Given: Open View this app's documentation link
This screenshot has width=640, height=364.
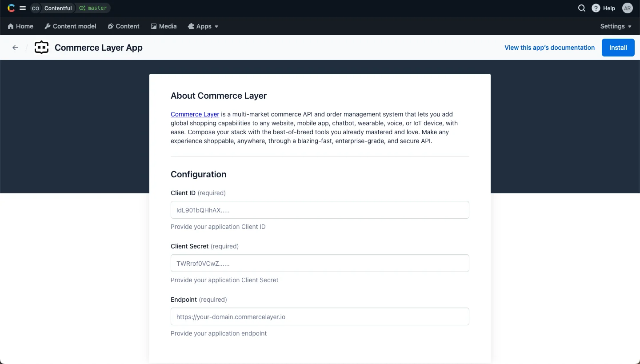Looking at the screenshot, I should tap(549, 48).
